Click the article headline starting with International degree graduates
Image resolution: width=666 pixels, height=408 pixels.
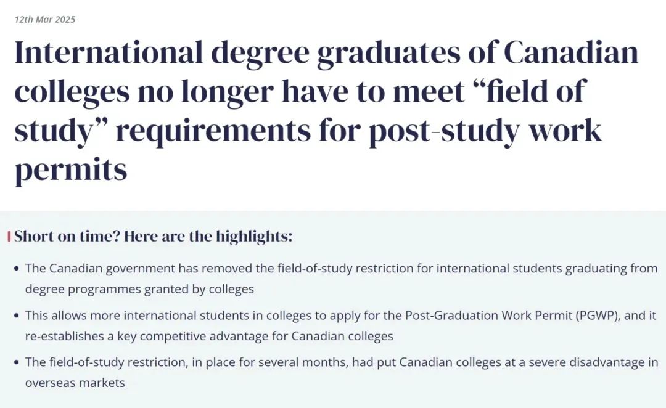pyautogui.click(x=326, y=111)
